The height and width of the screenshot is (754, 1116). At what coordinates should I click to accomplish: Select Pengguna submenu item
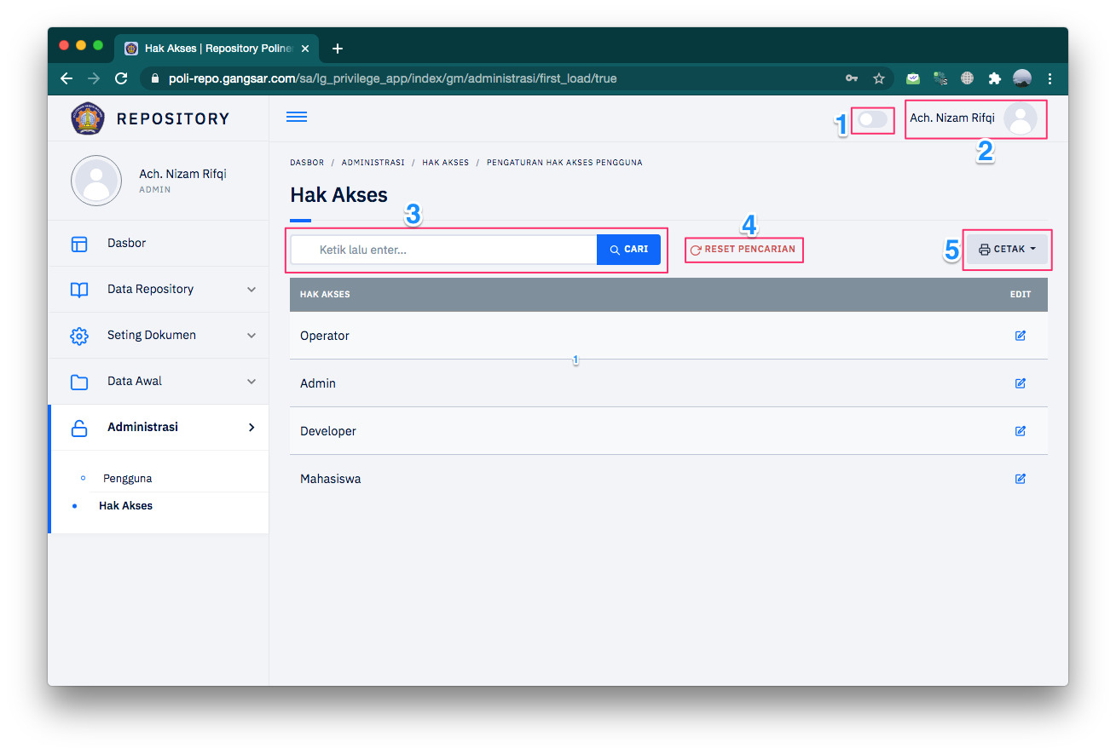coord(127,479)
